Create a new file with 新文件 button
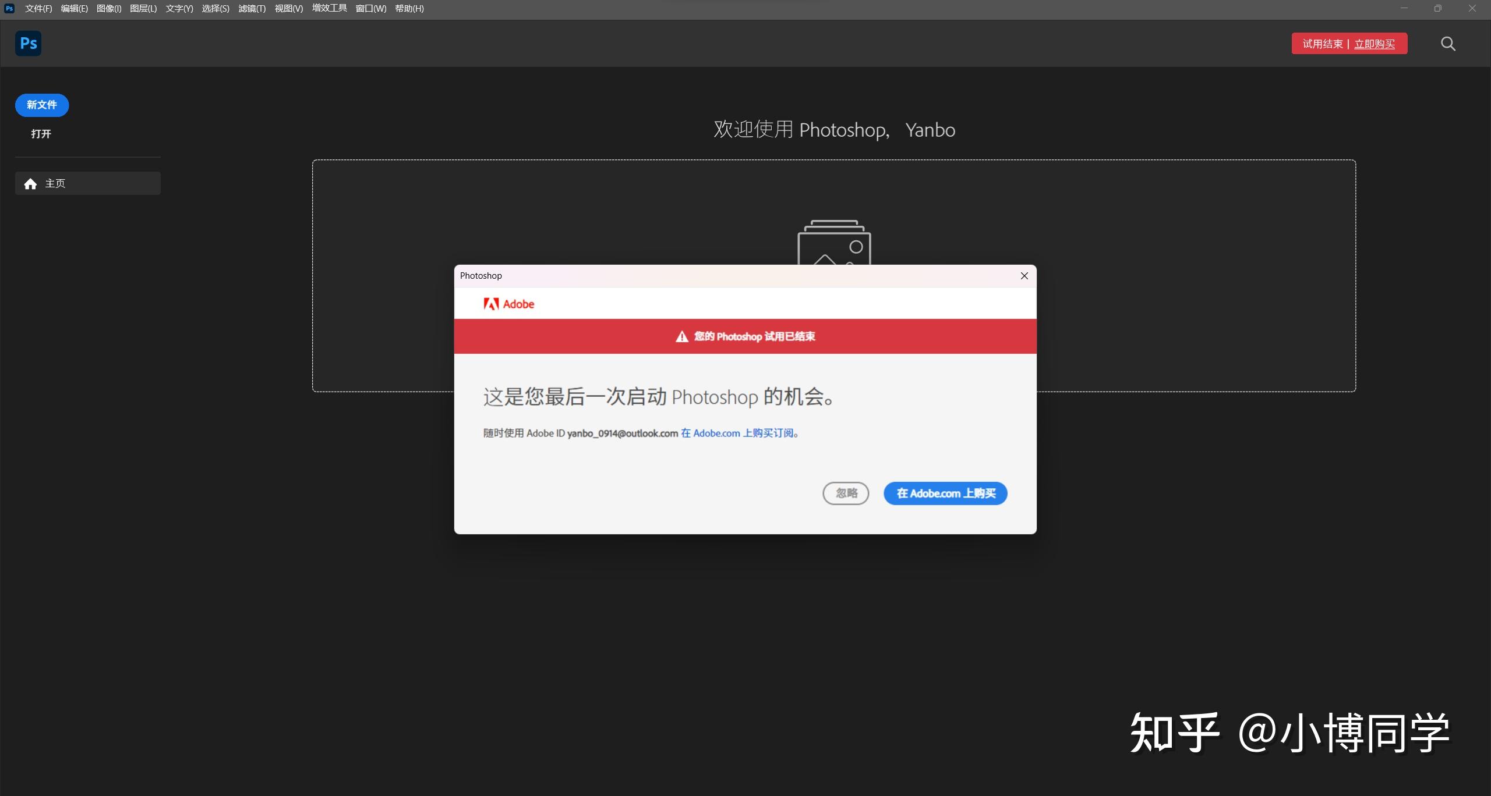 [x=41, y=105]
